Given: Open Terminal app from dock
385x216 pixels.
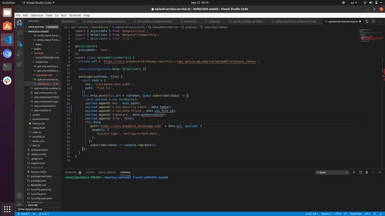Looking at the screenshot, I should point(7,67).
